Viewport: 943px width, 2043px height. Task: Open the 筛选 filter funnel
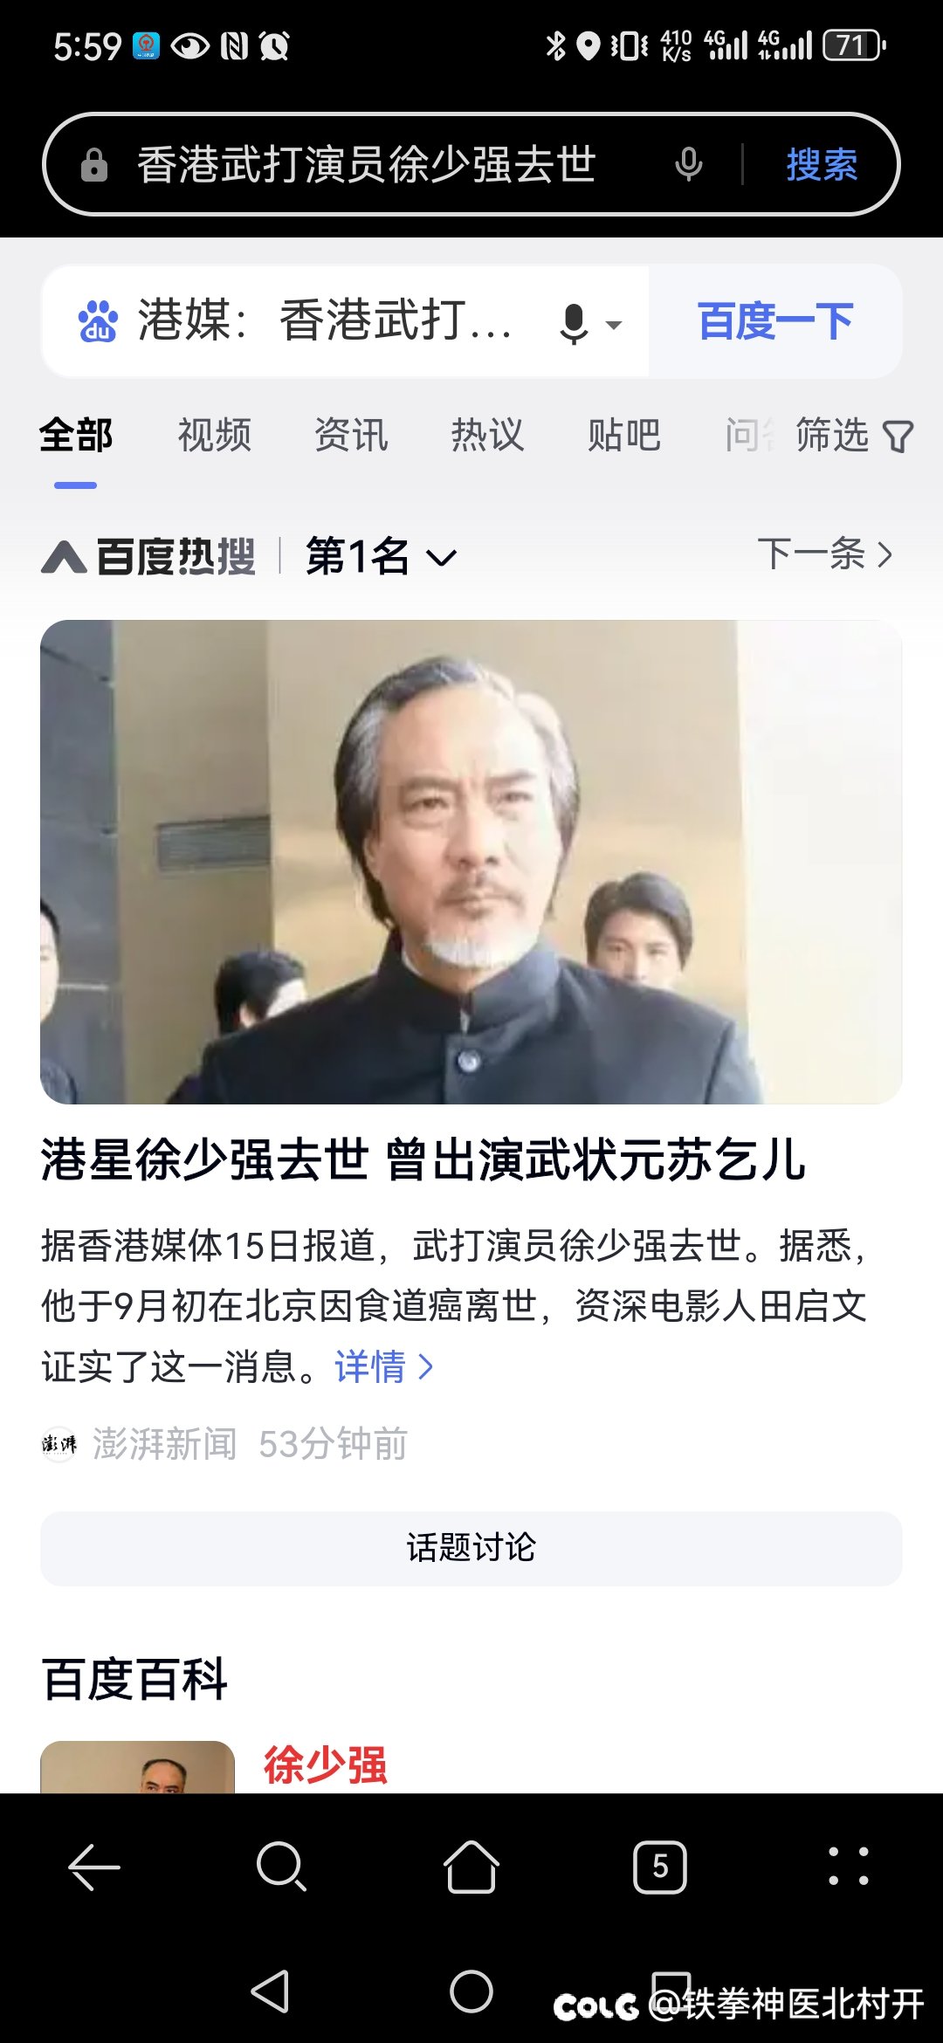tap(854, 435)
